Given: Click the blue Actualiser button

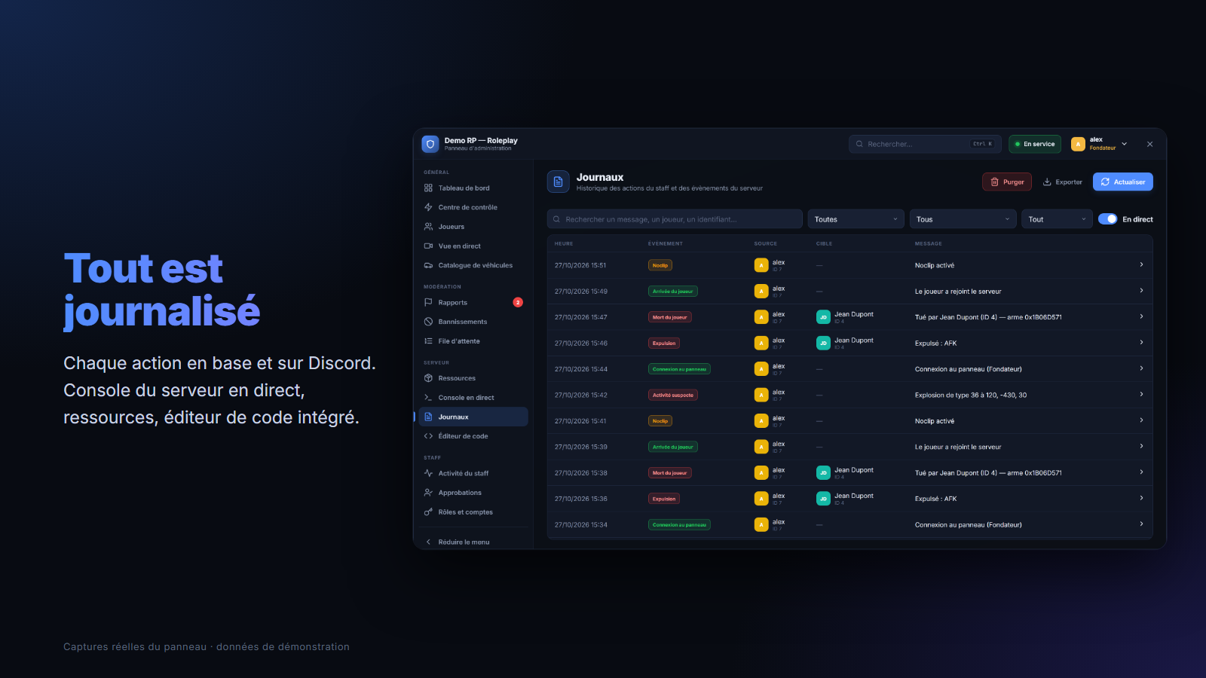Looking at the screenshot, I should pyautogui.click(x=1123, y=182).
